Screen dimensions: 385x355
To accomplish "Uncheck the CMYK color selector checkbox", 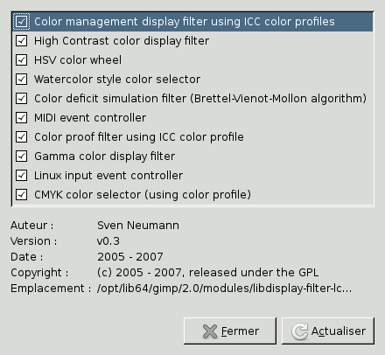I will (21, 195).
